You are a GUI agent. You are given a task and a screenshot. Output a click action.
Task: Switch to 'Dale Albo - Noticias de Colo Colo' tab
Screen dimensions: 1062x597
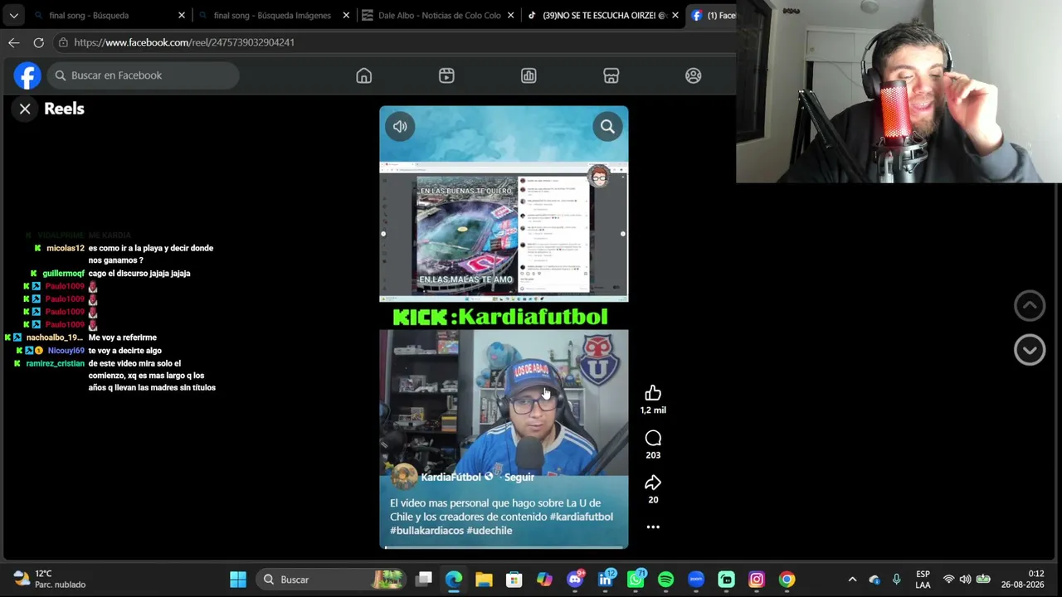tap(436, 15)
